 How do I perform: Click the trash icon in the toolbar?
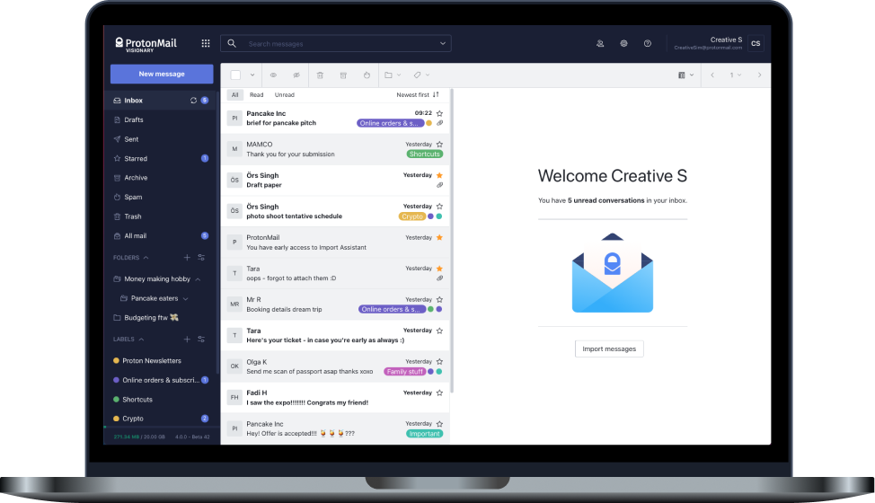[x=320, y=75]
